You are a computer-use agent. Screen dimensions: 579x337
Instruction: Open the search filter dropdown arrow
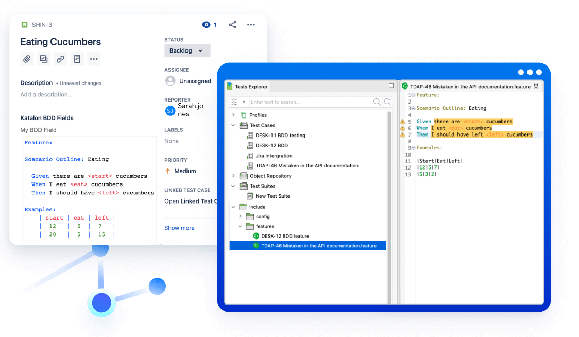244,102
